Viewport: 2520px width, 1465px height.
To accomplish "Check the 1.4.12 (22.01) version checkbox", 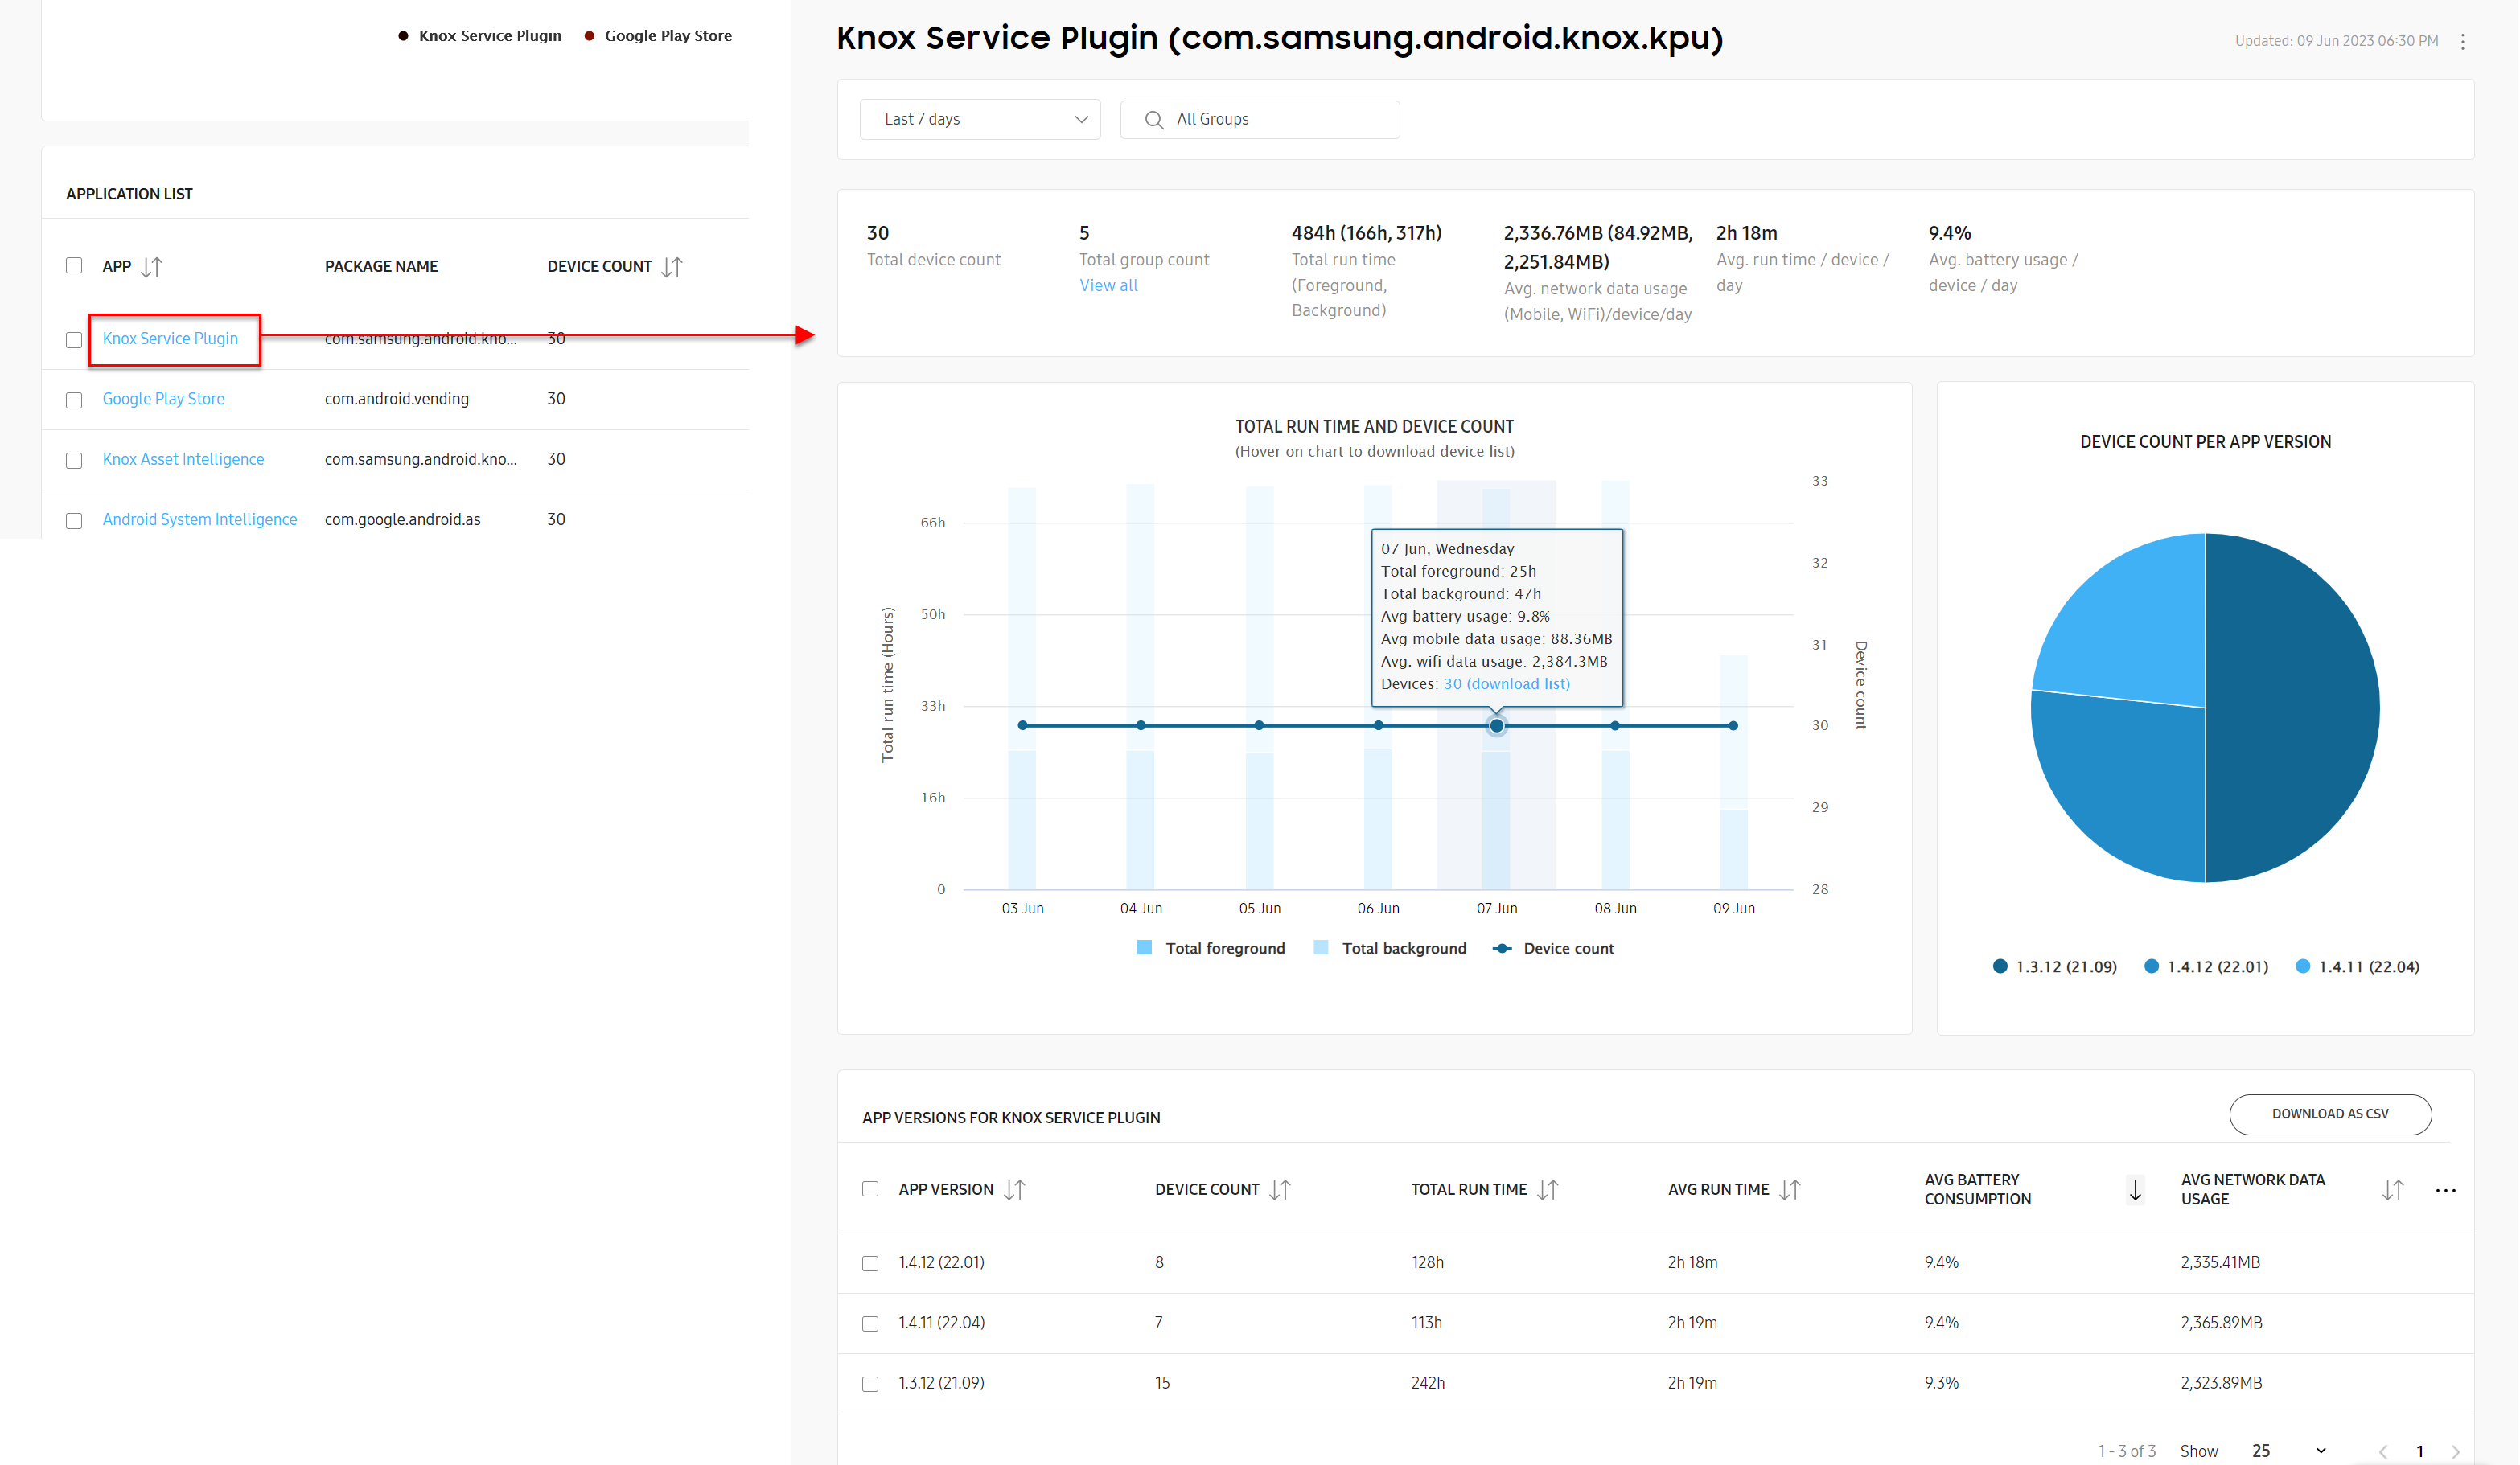I will 870,1264.
